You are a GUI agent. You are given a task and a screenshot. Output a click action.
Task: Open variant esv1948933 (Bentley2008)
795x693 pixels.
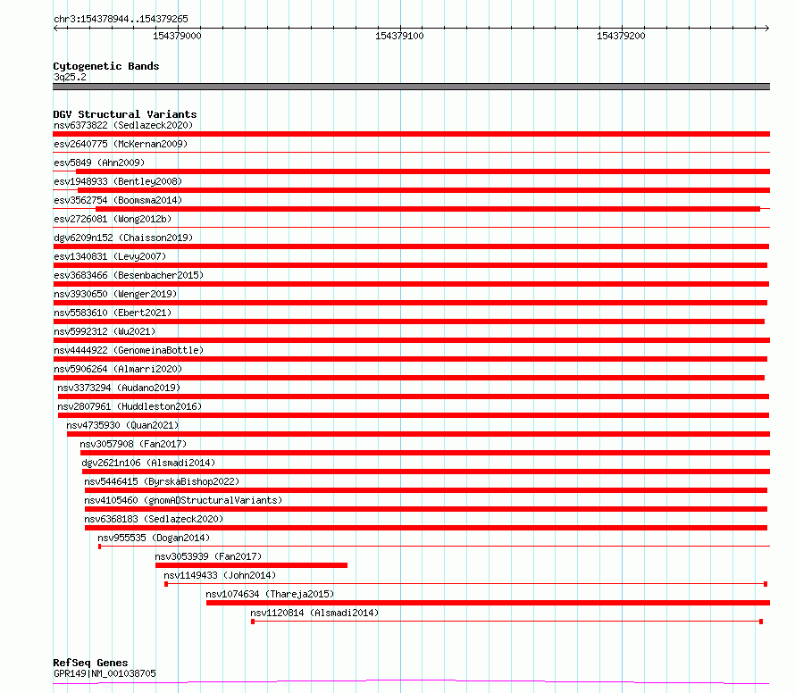tap(118, 181)
